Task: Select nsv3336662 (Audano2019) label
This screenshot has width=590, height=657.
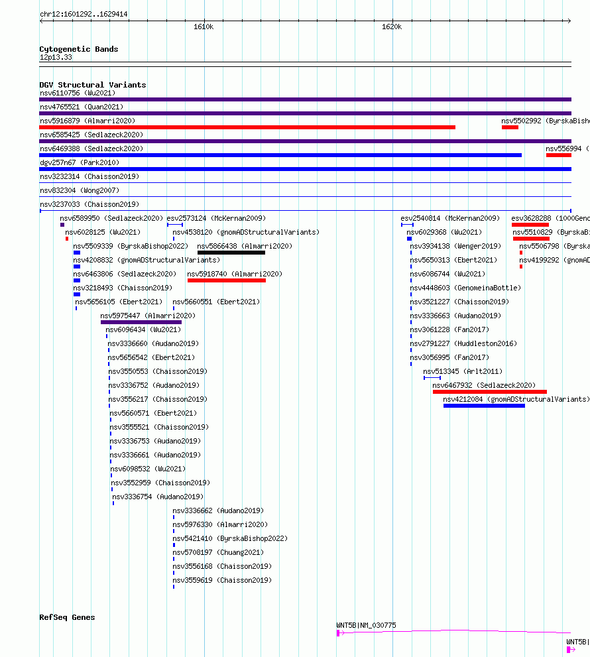Action: tap(218, 510)
